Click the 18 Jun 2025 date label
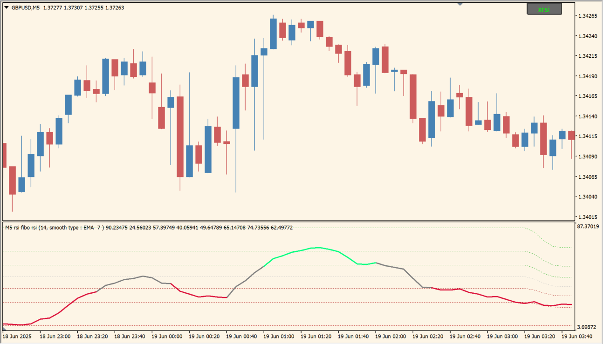 (17, 336)
